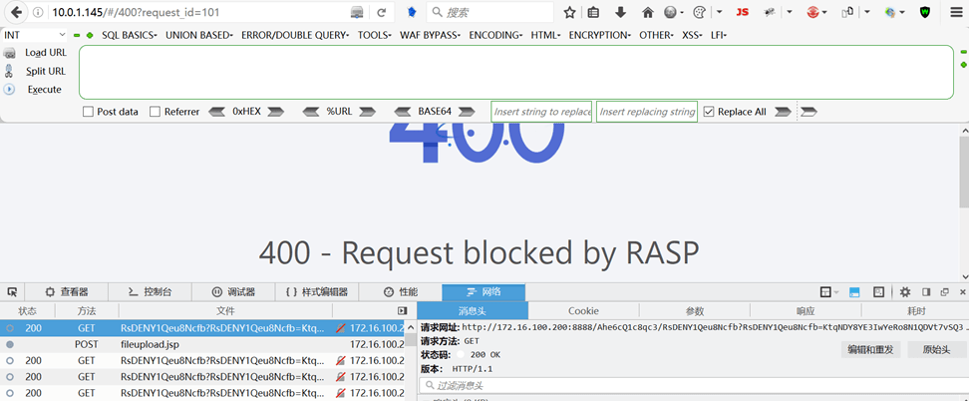Click the 编辑和重发 edit and resend button
This screenshot has height=401, width=969.
tap(870, 350)
